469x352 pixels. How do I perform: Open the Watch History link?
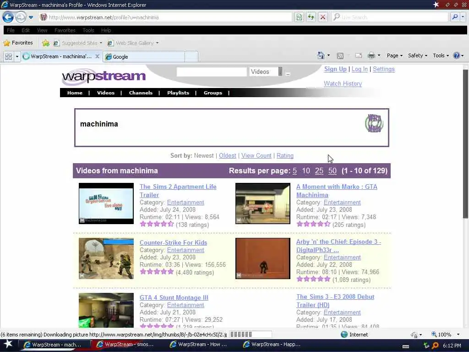[x=343, y=83]
